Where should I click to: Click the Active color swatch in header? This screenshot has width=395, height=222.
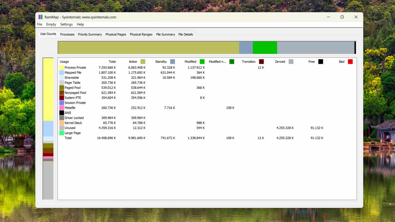tap(143, 62)
